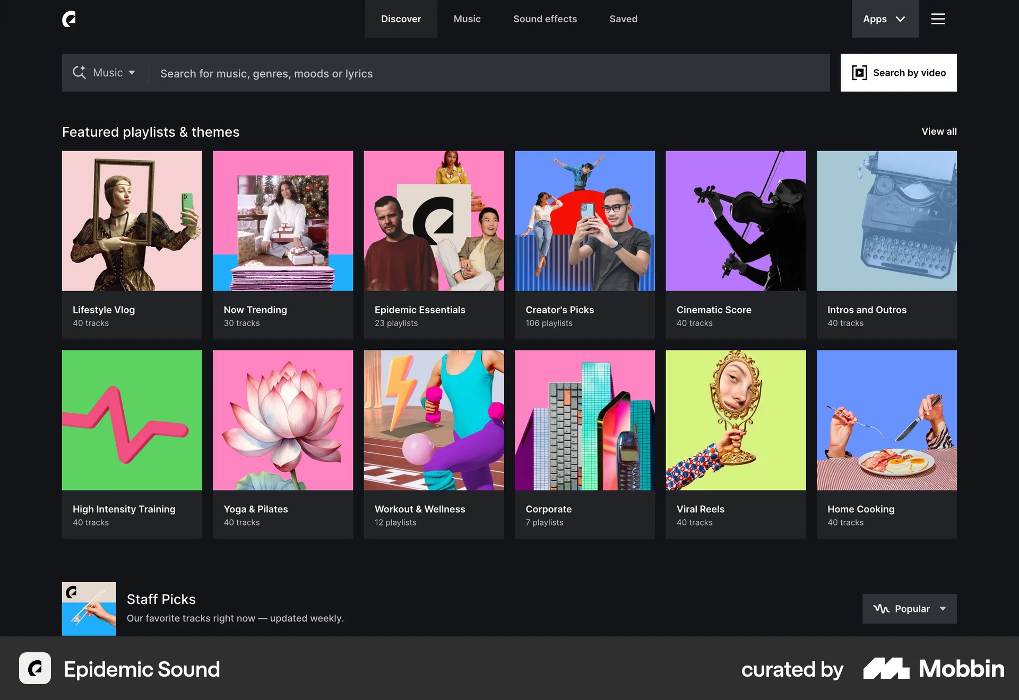
Task: Open the Lifestyle Vlog playlist cover
Action: (x=132, y=221)
